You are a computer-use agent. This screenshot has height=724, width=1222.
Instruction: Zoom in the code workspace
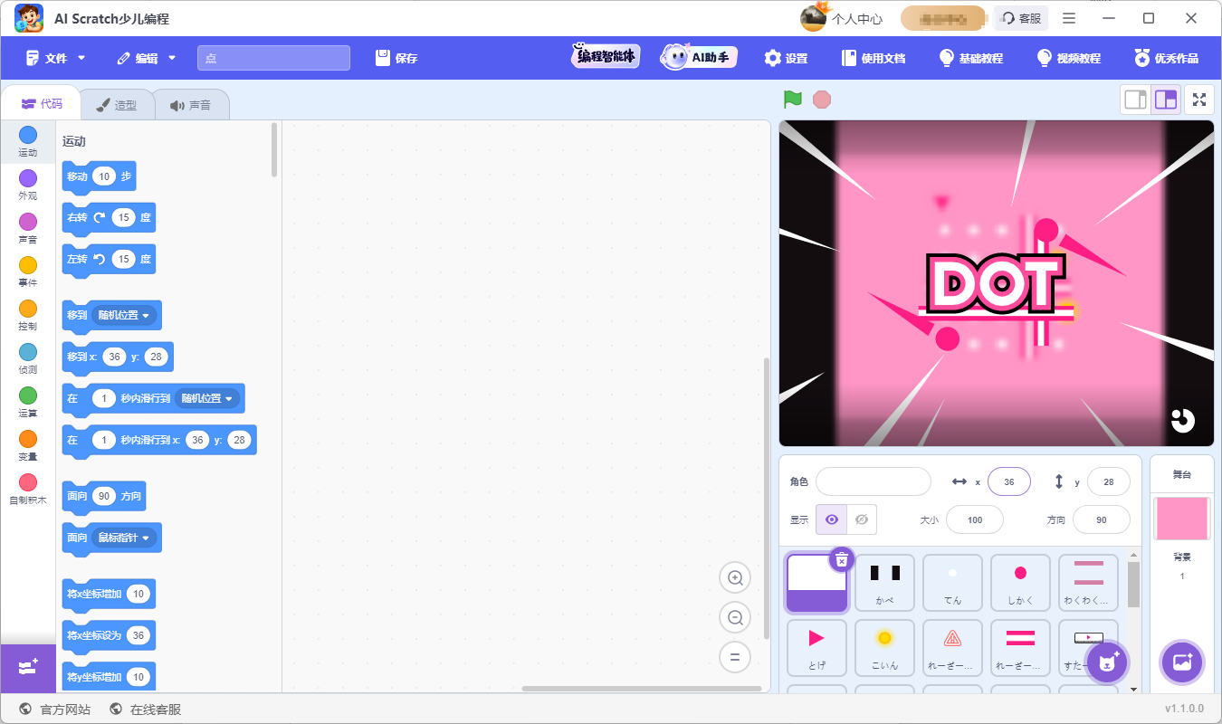tap(735, 577)
